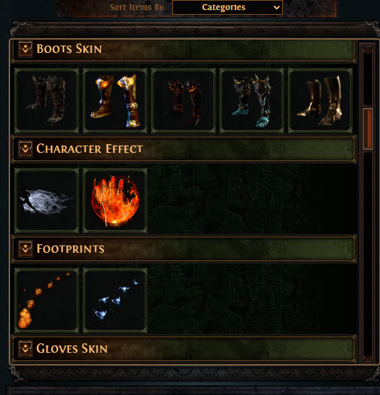
Task: Collapse the Character Effect category
Action: (x=25, y=149)
